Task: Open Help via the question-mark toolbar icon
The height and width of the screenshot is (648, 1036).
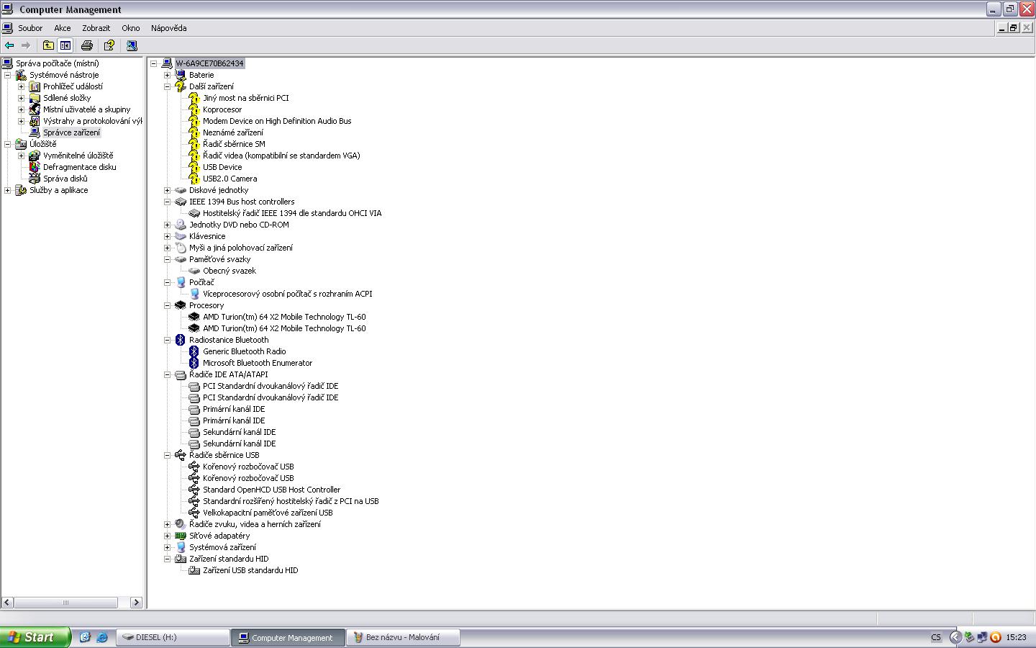Action: pyautogui.click(x=109, y=45)
